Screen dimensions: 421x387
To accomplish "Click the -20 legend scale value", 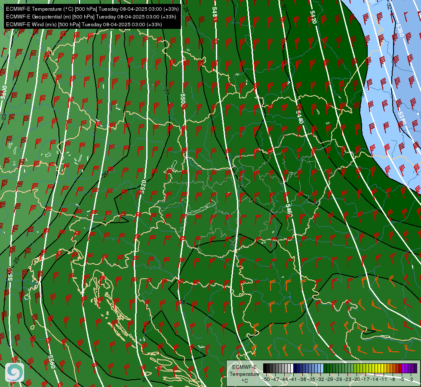I will tap(357, 379).
